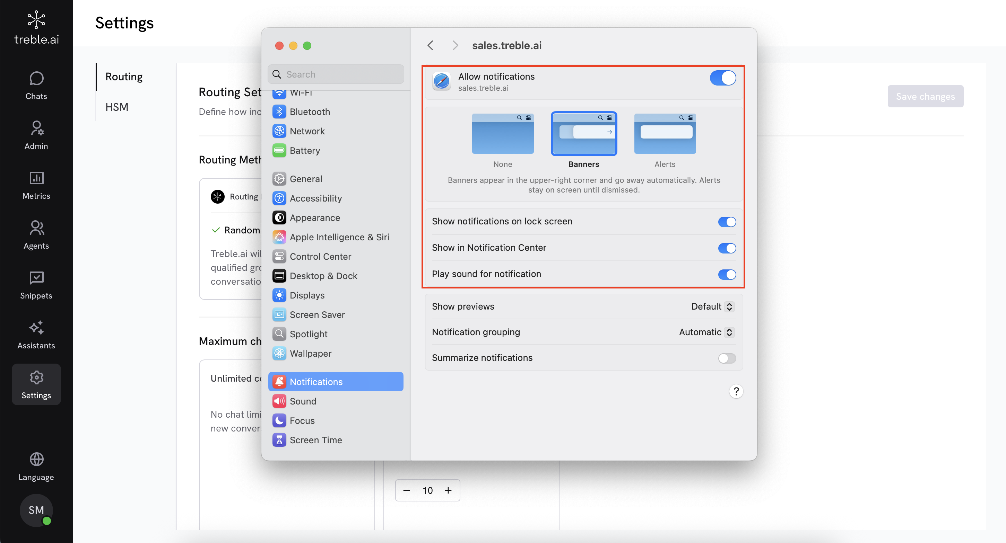
Task: Click the SM user avatar
Action: [x=36, y=510]
